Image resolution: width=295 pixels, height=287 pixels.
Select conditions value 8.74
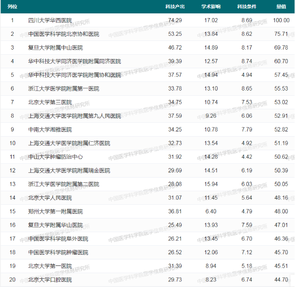(x=247, y=61)
